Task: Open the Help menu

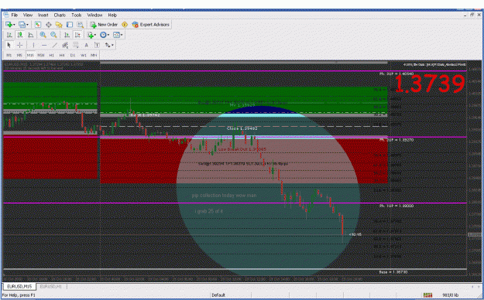Action: [x=112, y=15]
